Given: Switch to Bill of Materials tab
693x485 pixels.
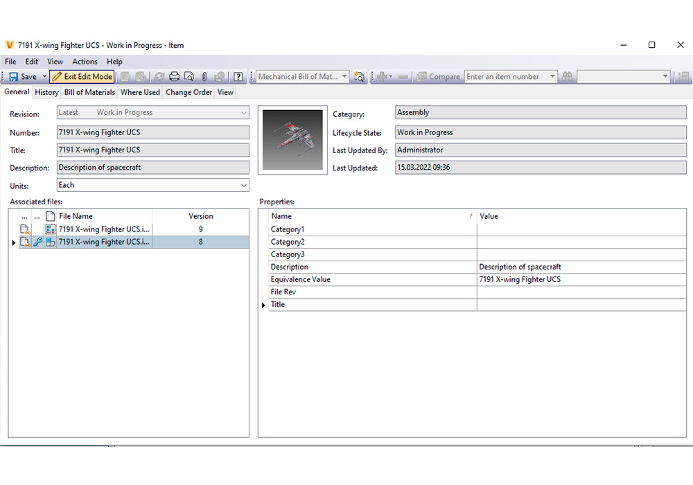Looking at the screenshot, I should pyautogui.click(x=89, y=92).
